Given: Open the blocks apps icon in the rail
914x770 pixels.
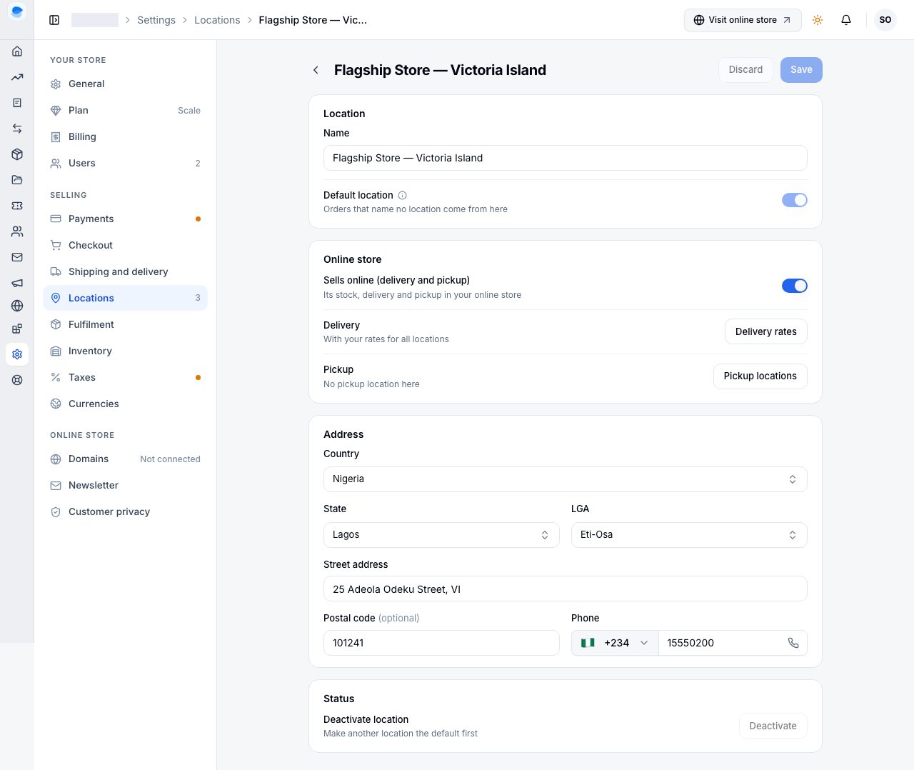Looking at the screenshot, I should click(x=17, y=329).
